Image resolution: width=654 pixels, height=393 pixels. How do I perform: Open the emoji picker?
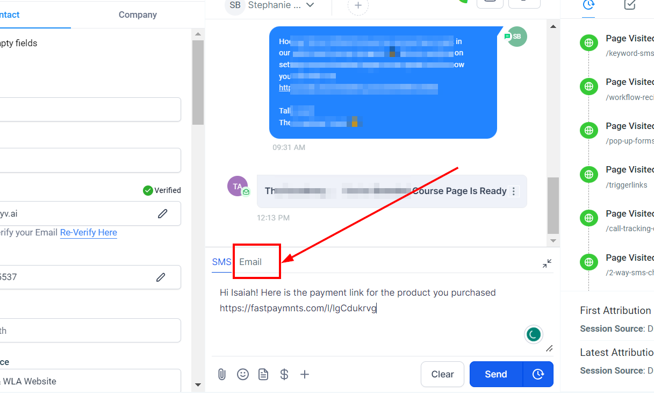coord(243,374)
